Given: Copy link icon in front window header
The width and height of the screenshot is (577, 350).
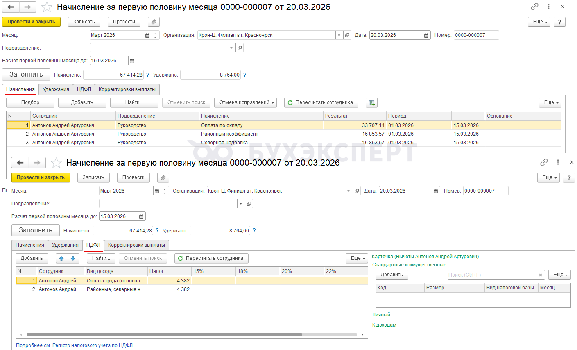Looking at the screenshot, I should pos(544,162).
